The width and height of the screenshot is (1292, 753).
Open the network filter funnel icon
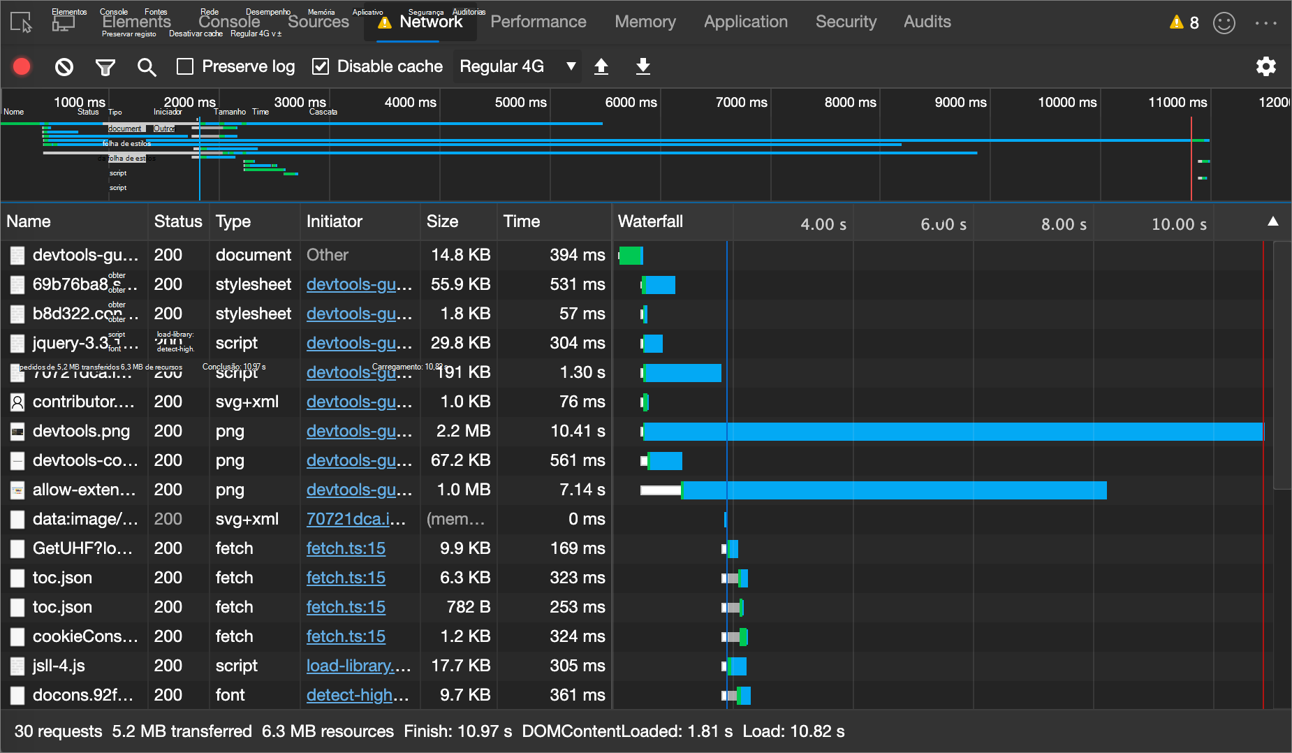pos(105,67)
